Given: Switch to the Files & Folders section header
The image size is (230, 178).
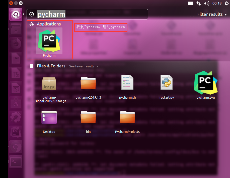Looking at the screenshot, I should 51,66.
